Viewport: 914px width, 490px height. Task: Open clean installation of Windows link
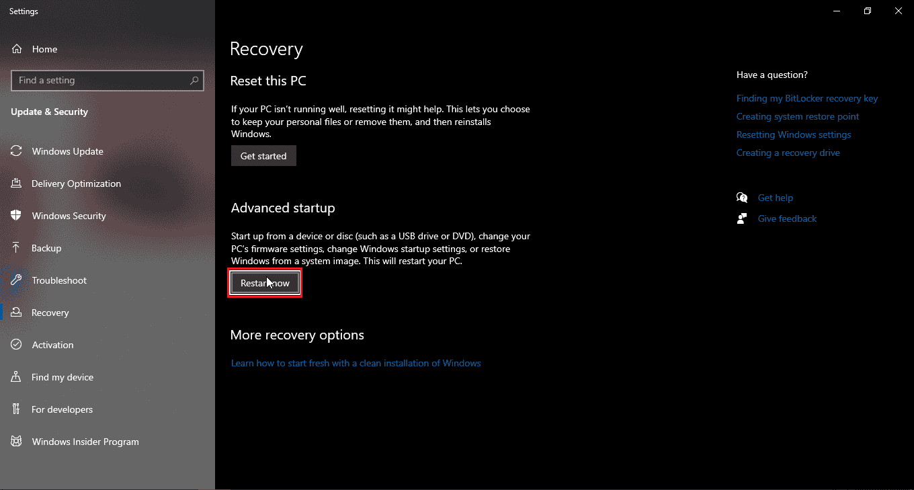coord(356,363)
